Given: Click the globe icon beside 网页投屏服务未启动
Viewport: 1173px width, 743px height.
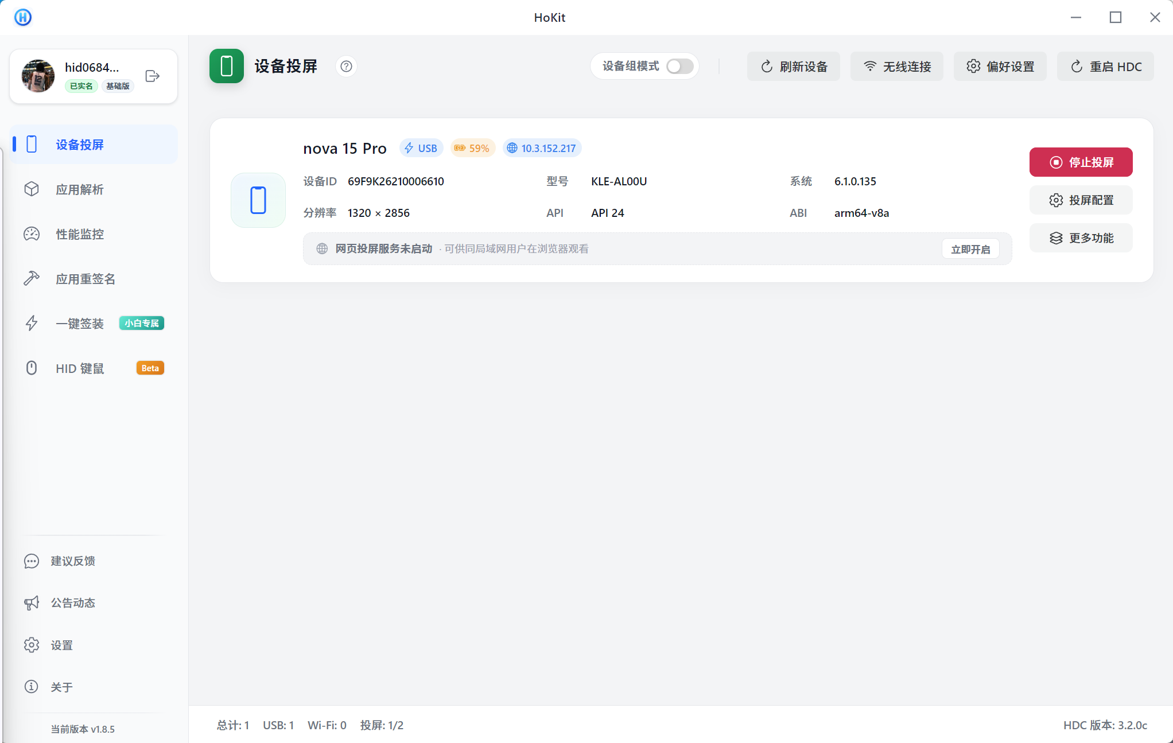Looking at the screenshot, I should click(x=322, y=248).
